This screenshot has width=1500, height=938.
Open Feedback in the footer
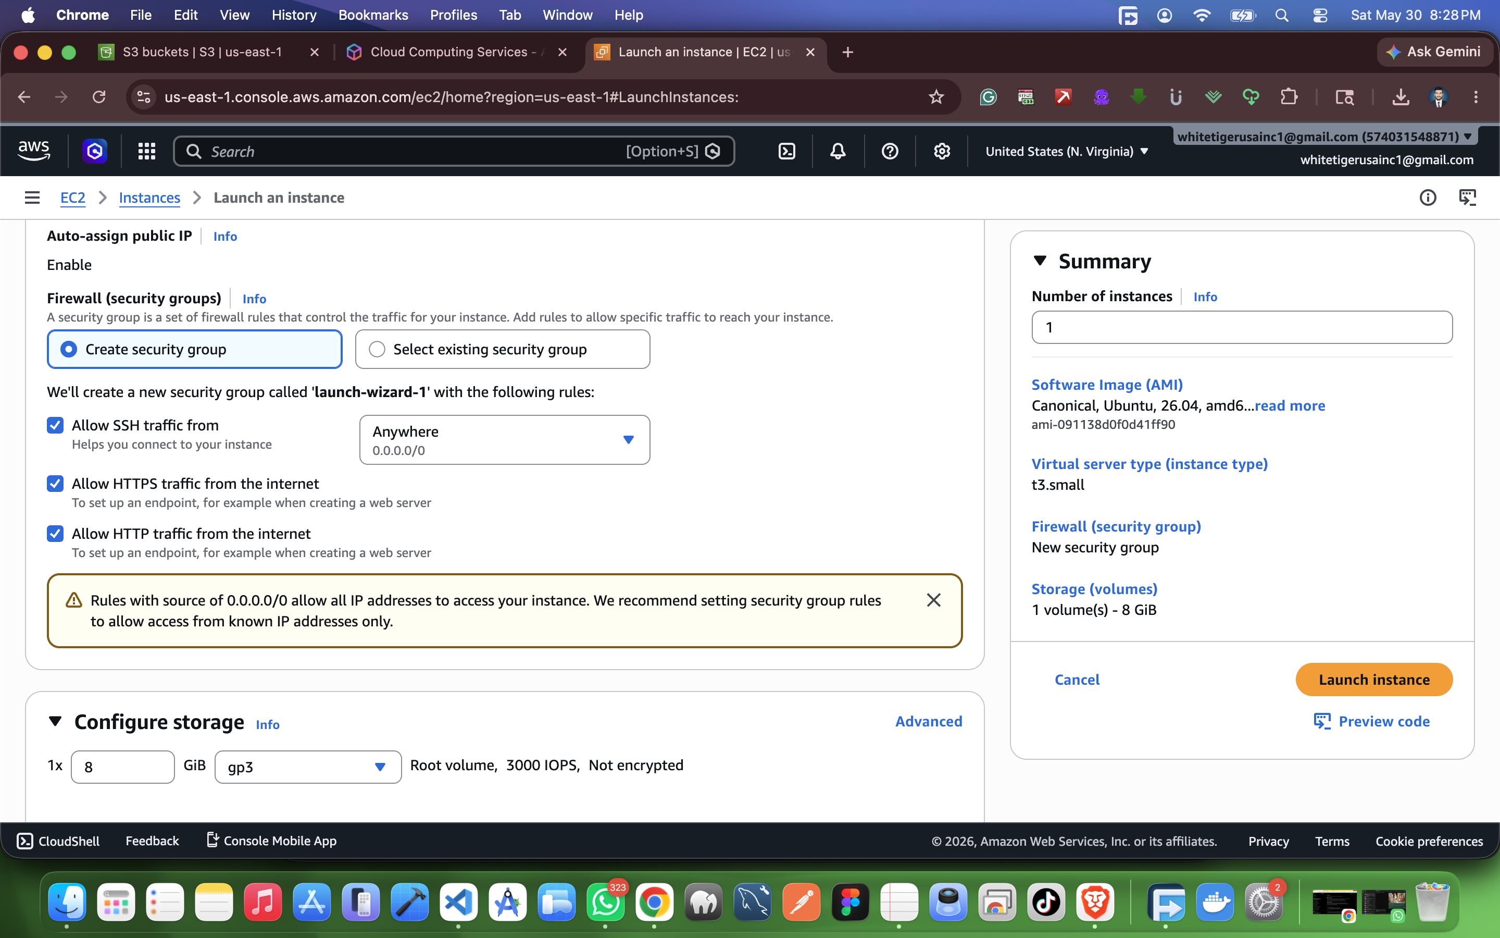152,841
